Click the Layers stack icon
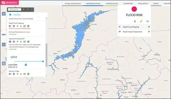The width and height of the screenshot is (171, 99). pos(10,15)
